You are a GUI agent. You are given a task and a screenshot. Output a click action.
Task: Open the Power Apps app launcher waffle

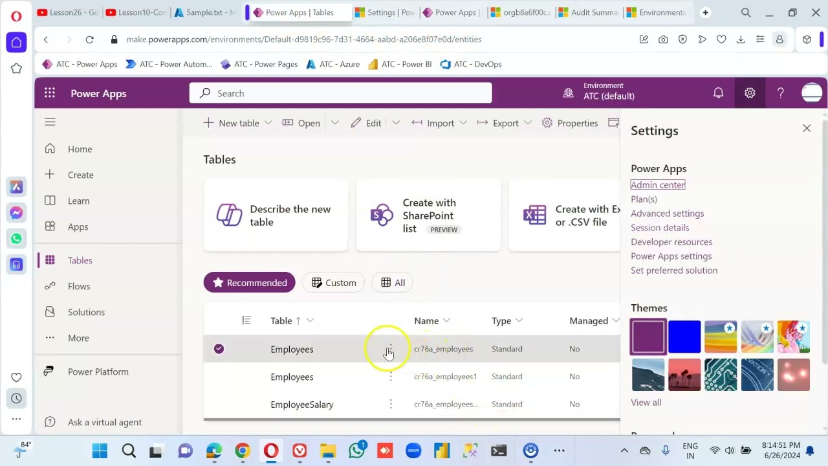coord(50,93)
